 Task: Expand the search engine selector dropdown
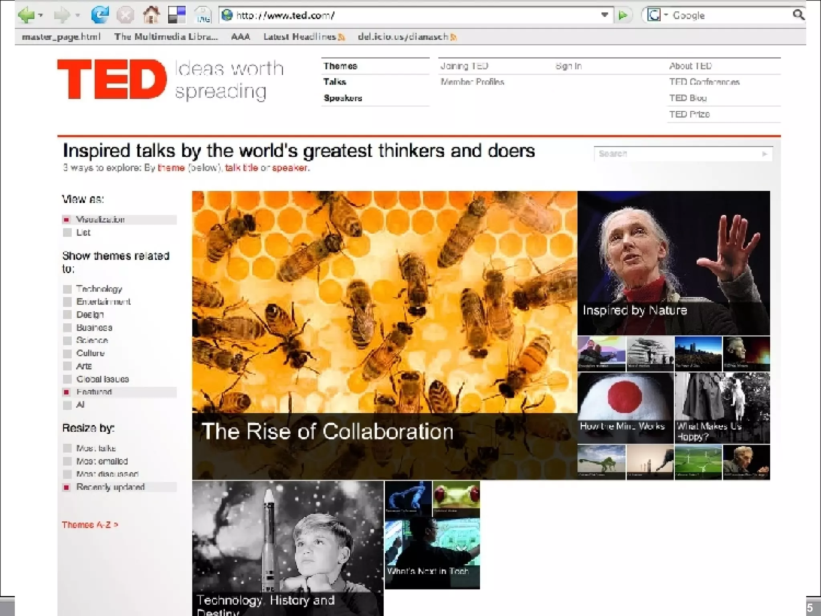(666, 15)
